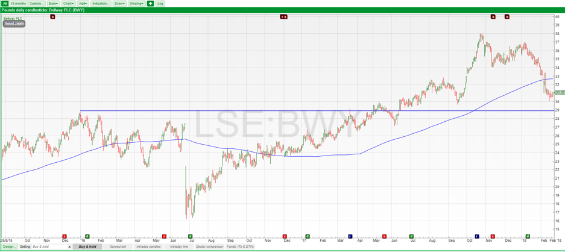Click the red 'x' marker near November 2017
565x252 pixels.
(x=493, y=236)
